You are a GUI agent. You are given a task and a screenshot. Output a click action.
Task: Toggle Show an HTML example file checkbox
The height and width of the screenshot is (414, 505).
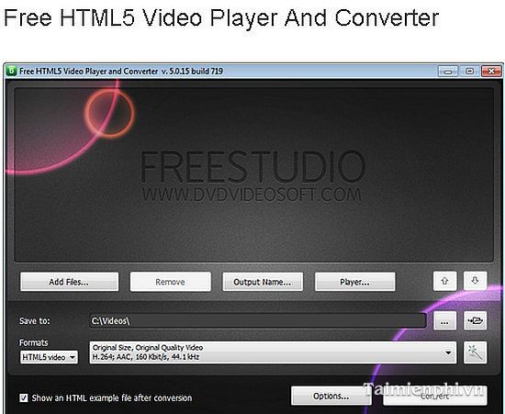(x=24, y=397)
